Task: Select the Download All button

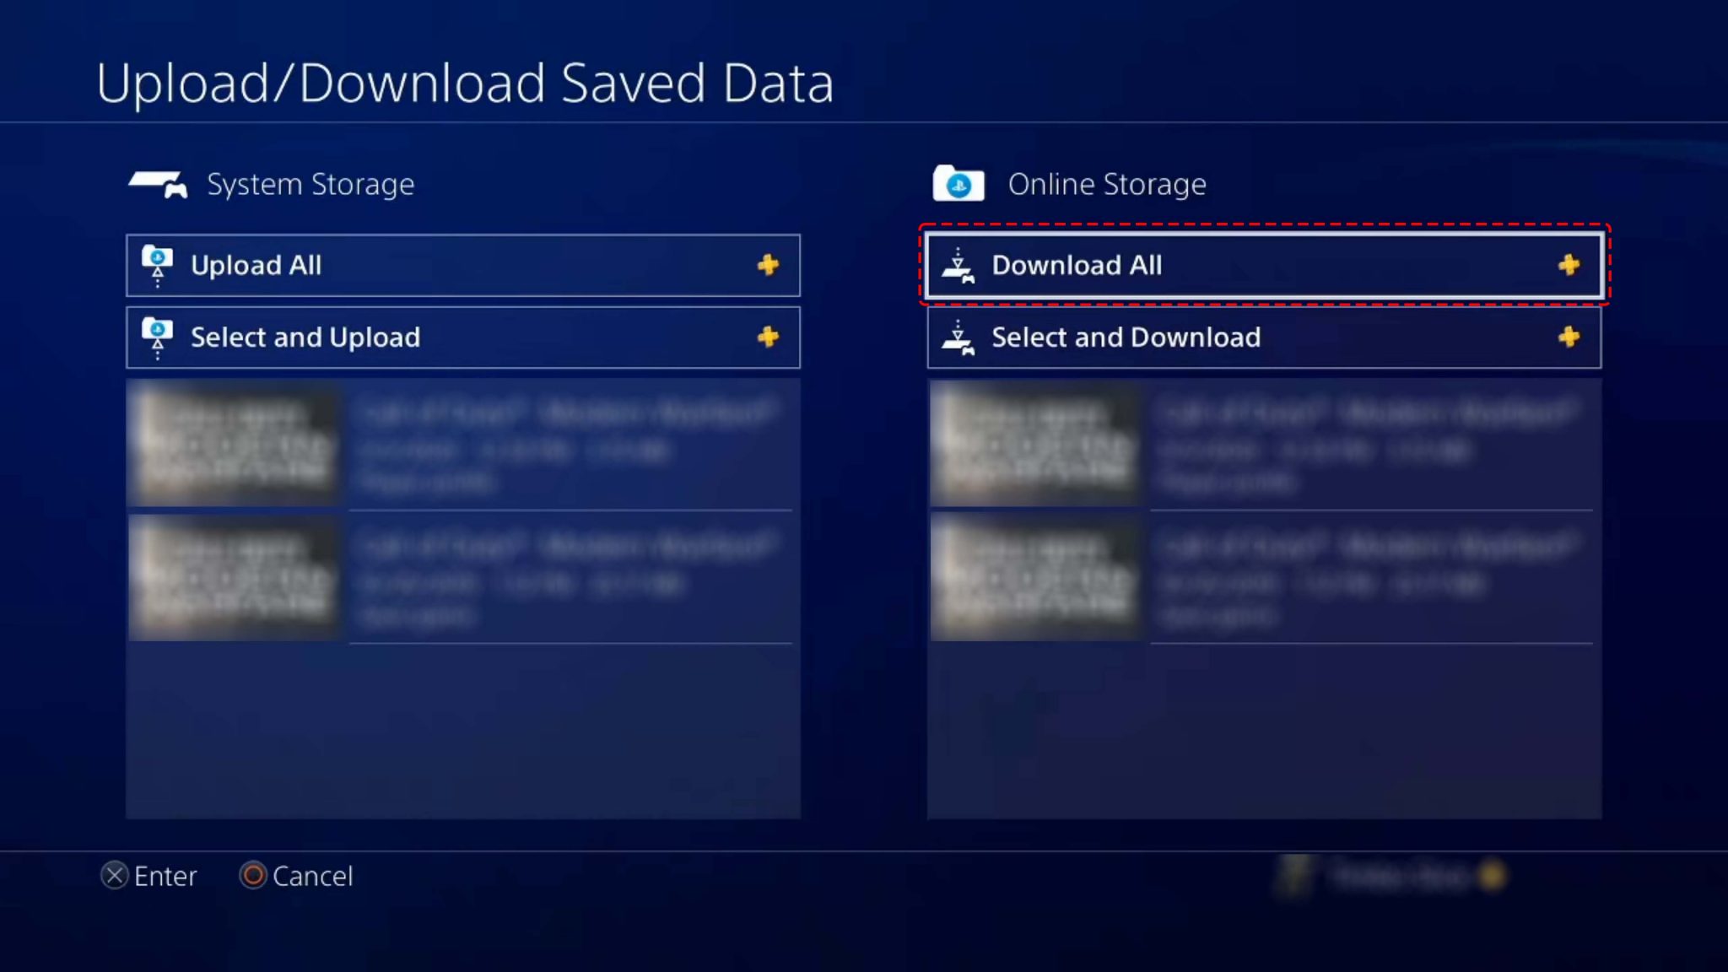Action: pyautogui.click(x=1263, y=265)
